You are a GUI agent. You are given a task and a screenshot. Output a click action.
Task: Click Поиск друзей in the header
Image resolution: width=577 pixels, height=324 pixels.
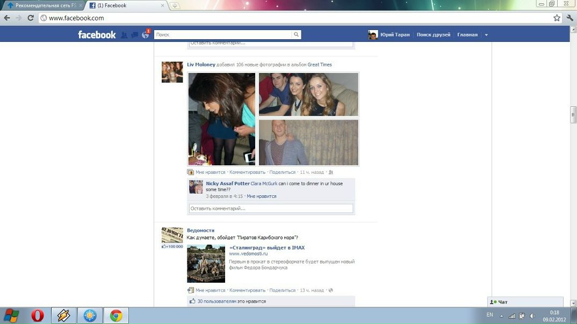coord(433,35)
